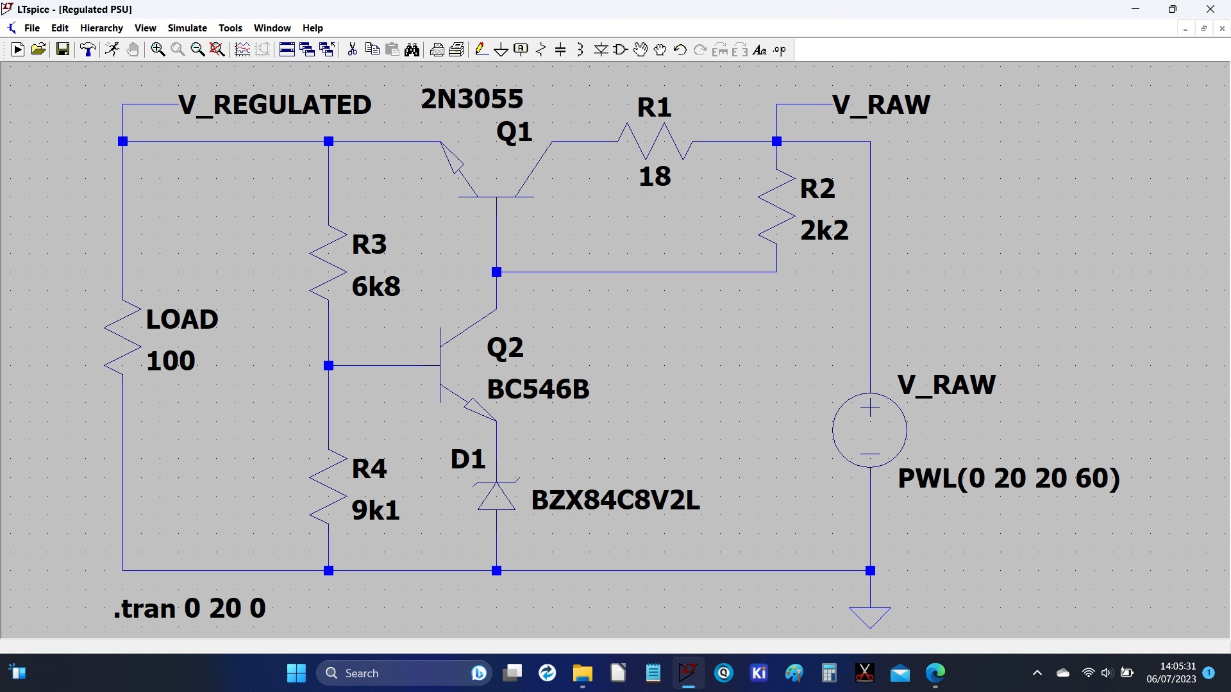Click the 2N3055 transistor label
Viewport: 1231px width, 692px height.
click(472, 99)
